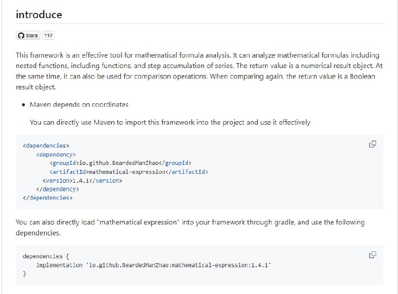Screen dimensions: 398x294
Task: Open the Stars badge label
Action: pyautogui.click(x=31, y=36)
